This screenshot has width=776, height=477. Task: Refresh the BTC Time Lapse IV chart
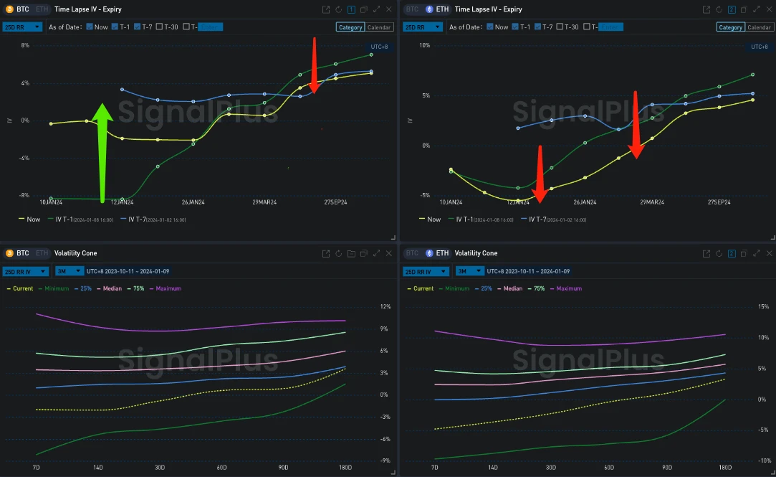[x=338, y=9]
